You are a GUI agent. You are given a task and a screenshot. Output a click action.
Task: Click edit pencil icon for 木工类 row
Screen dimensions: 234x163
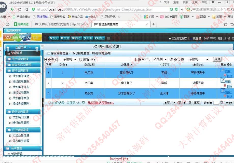223,80
